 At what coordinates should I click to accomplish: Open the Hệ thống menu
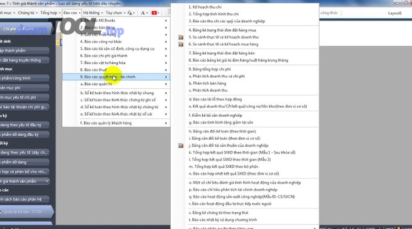93,13
